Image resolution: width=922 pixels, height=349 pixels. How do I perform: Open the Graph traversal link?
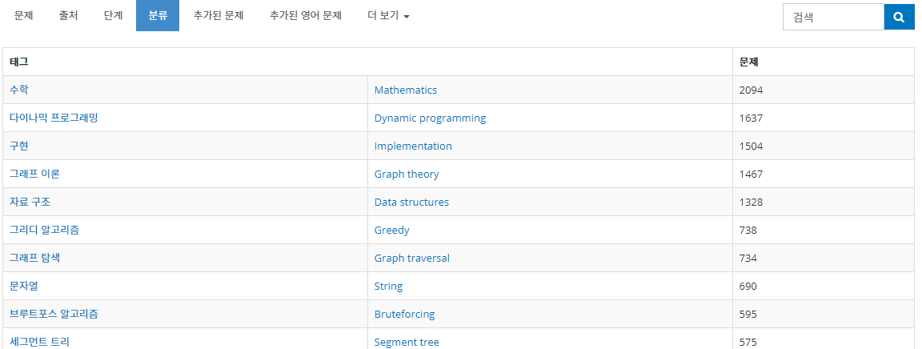tap(411, 258)
